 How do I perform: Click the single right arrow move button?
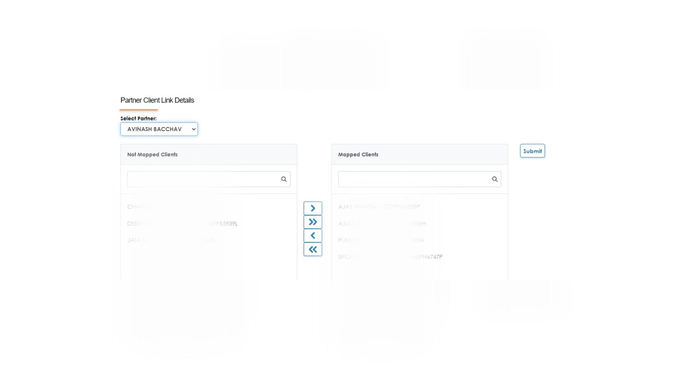[x=313, y=208]
